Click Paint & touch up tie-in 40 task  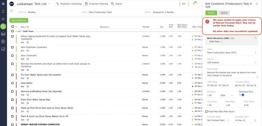point(45,116)
